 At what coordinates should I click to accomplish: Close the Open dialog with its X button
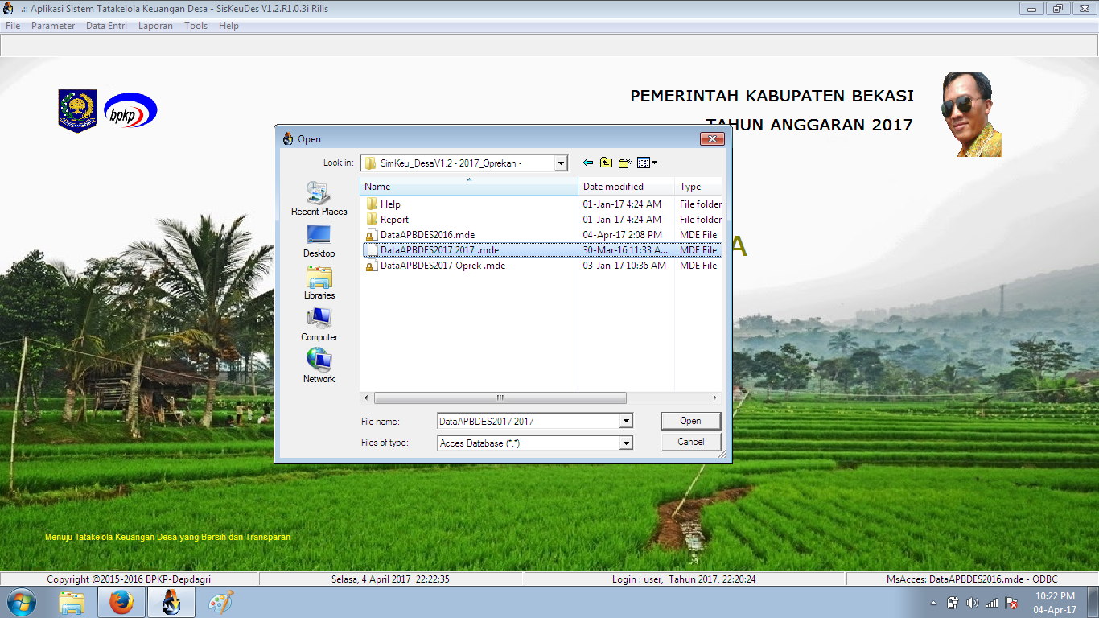(x=712, y=139)
